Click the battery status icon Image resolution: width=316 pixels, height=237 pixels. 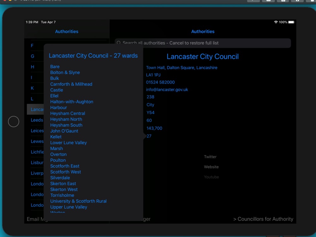291,22
